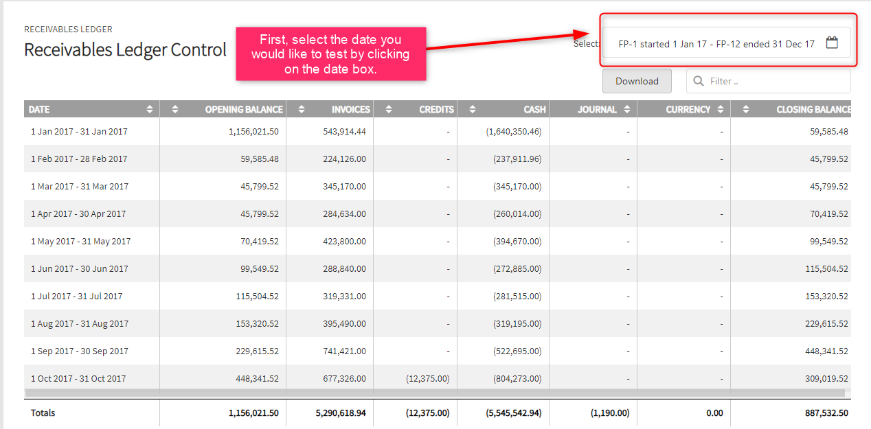This screenshot has width=871, height=429.
Task: Click February opening balance 59,585.48
Action: click(260, 159)
